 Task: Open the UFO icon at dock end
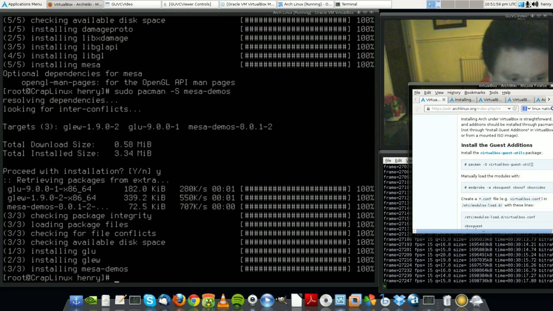(477, 300)
